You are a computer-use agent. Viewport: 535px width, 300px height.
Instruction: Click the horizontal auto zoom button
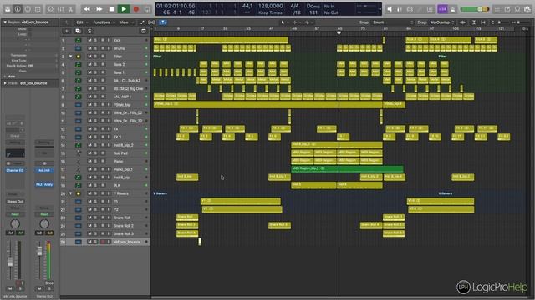pos(483,22)
